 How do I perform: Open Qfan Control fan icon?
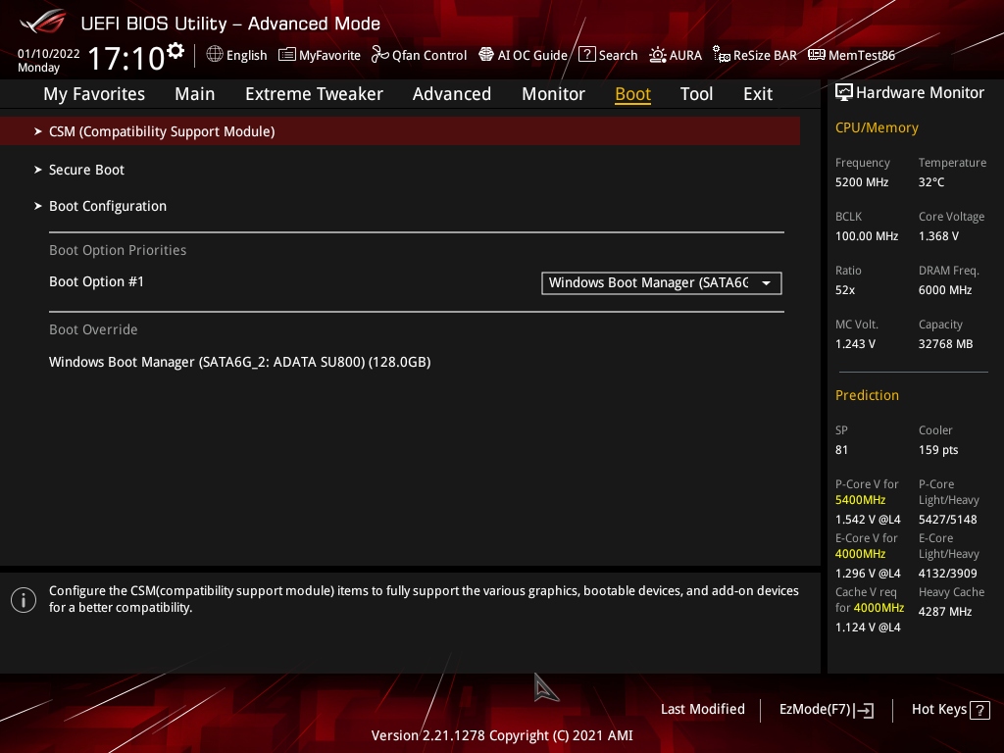click(379, 55)
